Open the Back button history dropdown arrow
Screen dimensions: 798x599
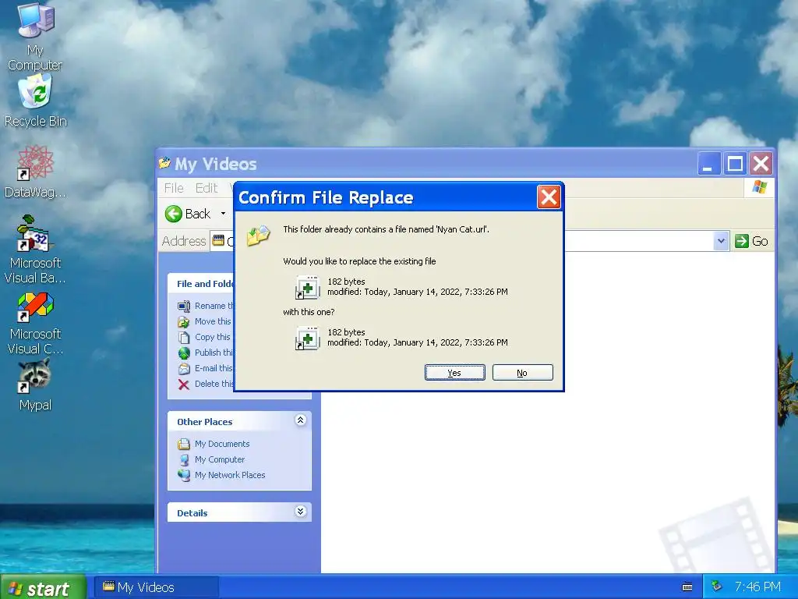click(x=223, y=214)
